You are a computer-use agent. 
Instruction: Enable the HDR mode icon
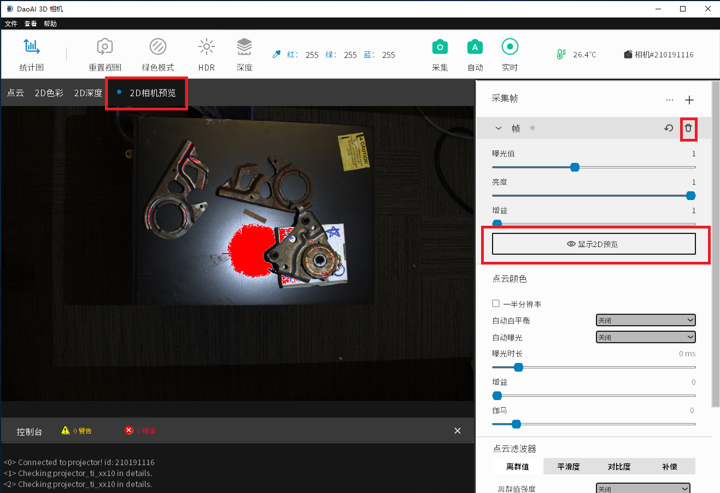click(206, 47)
